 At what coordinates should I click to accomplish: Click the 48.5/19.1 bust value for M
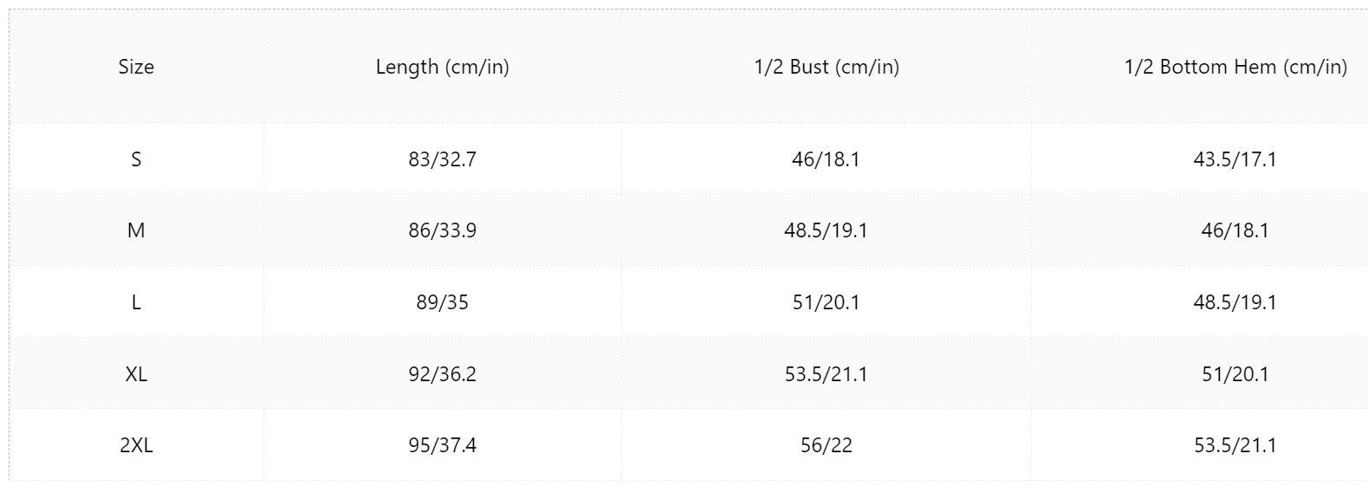tap(827, 230)
